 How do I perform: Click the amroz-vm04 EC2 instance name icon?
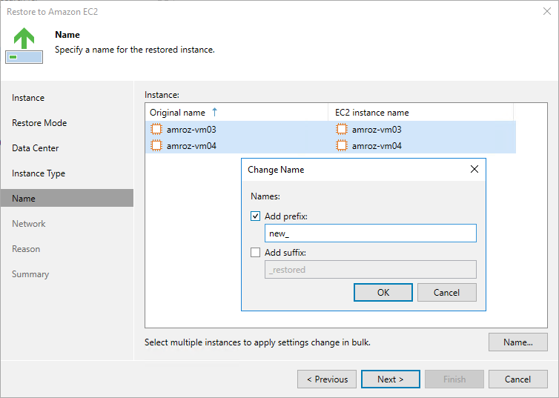click(341, 146)
